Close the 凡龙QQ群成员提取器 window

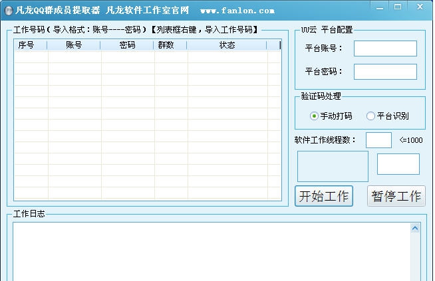[x=420, y=7]
